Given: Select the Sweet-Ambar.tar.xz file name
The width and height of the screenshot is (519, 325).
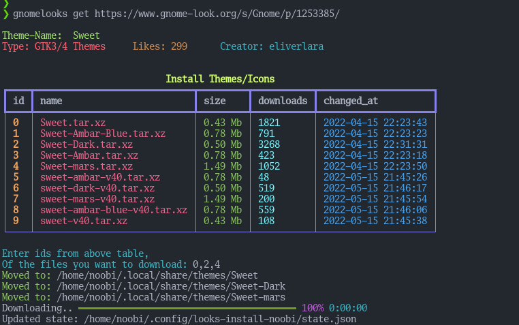Looking at the screenshot, I should (89, 155).
